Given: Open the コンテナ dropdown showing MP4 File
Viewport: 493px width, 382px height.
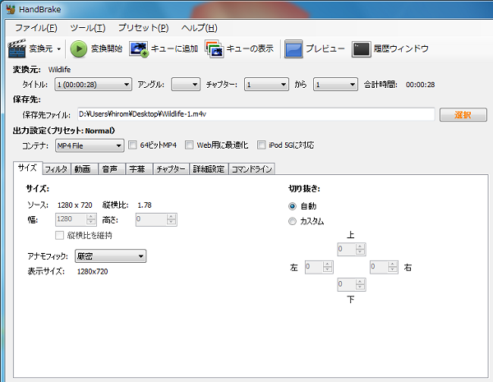Looking at the screenshot, I should [x=90, y=145].
